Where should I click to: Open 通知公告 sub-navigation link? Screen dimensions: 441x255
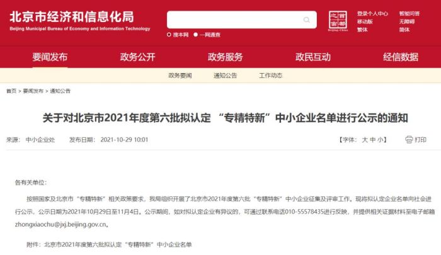(x=226, y=76)
